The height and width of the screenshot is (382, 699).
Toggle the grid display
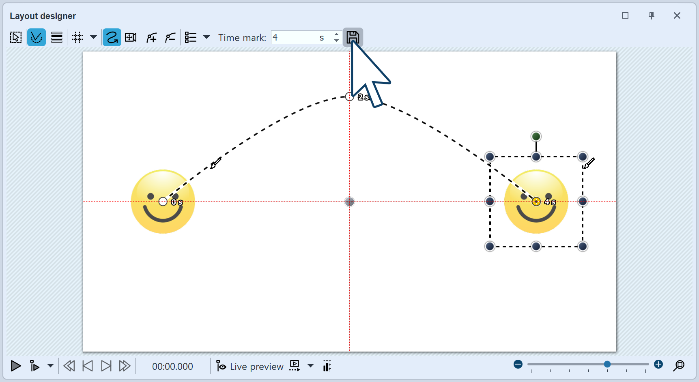(77, 37)
